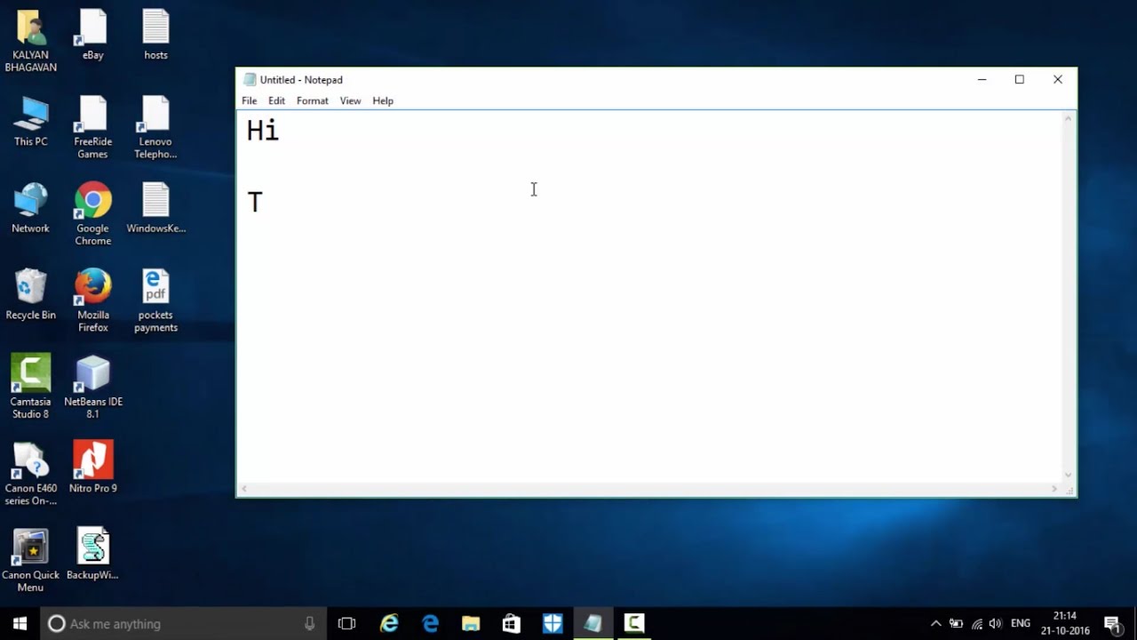Launch Microsoft Edge from the taskbar
Viewport: 1137px width, 640px height.
(431, 623)
